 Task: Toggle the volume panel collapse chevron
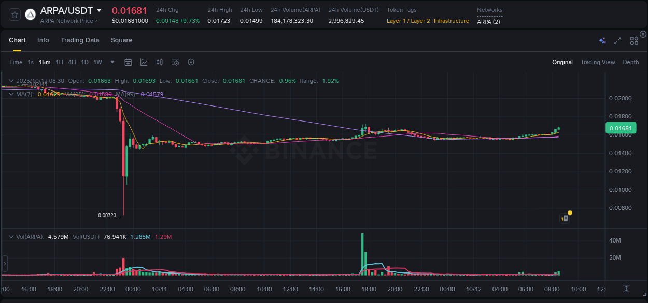[11, 236]
